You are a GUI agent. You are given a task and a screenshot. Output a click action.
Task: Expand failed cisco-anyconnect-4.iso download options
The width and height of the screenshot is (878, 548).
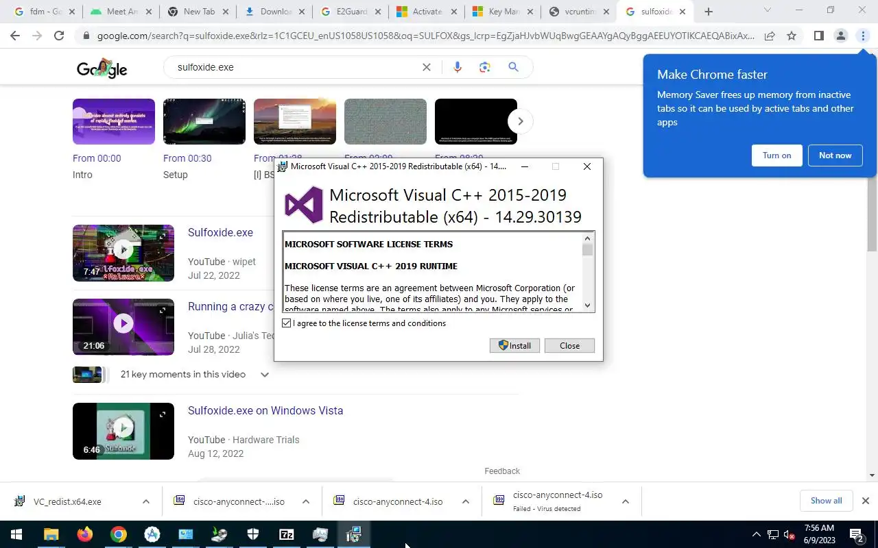(625, 501)
